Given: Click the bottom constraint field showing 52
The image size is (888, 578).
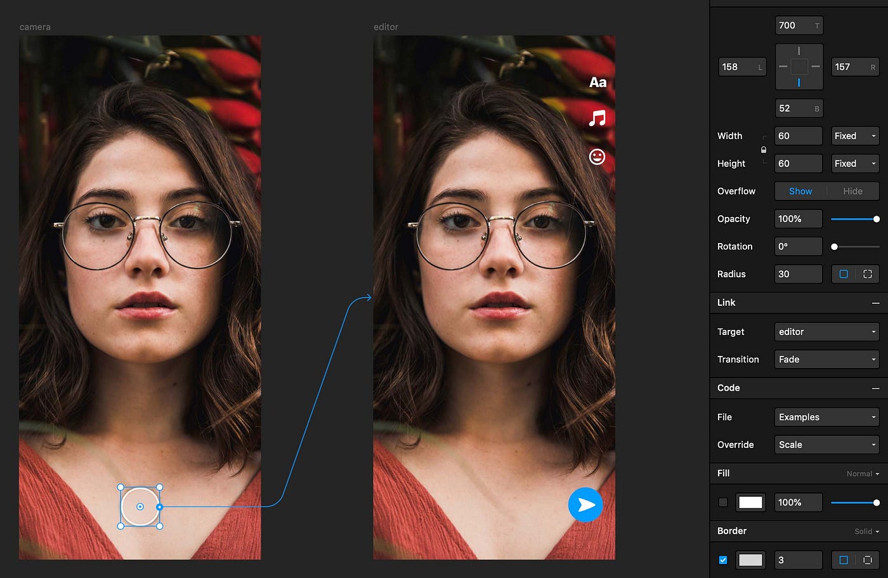Looking at the screenshot, I should tap(799, 108).
